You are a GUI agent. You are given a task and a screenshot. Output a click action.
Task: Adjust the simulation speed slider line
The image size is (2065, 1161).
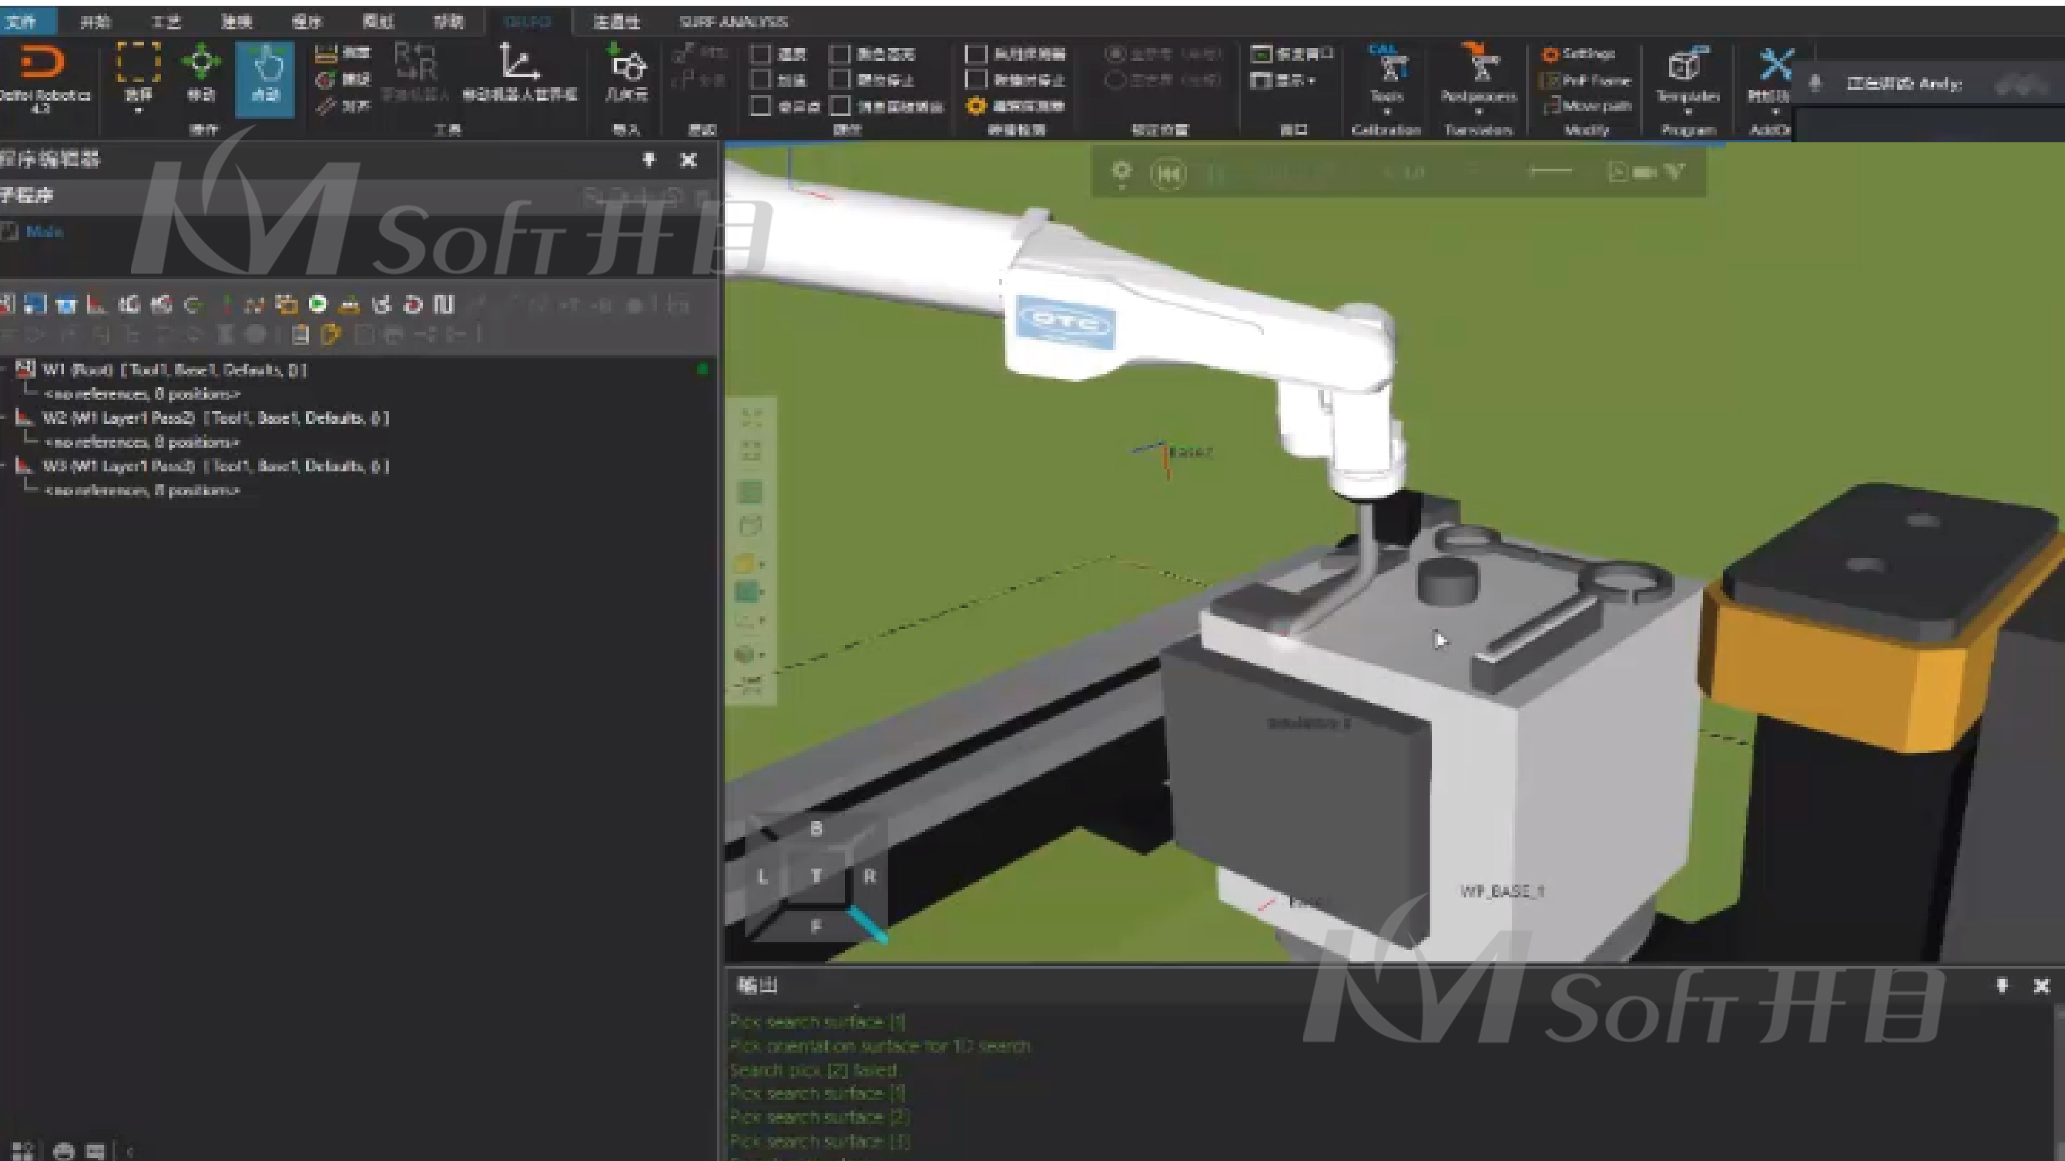point(1550,170)
